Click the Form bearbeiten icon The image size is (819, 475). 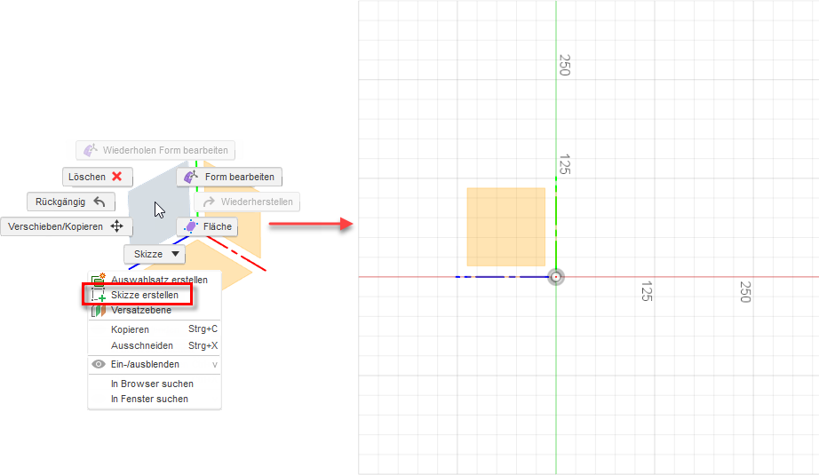click(191, 177)
